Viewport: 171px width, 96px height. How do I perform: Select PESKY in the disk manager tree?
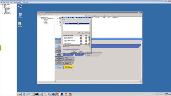(45, 21)
